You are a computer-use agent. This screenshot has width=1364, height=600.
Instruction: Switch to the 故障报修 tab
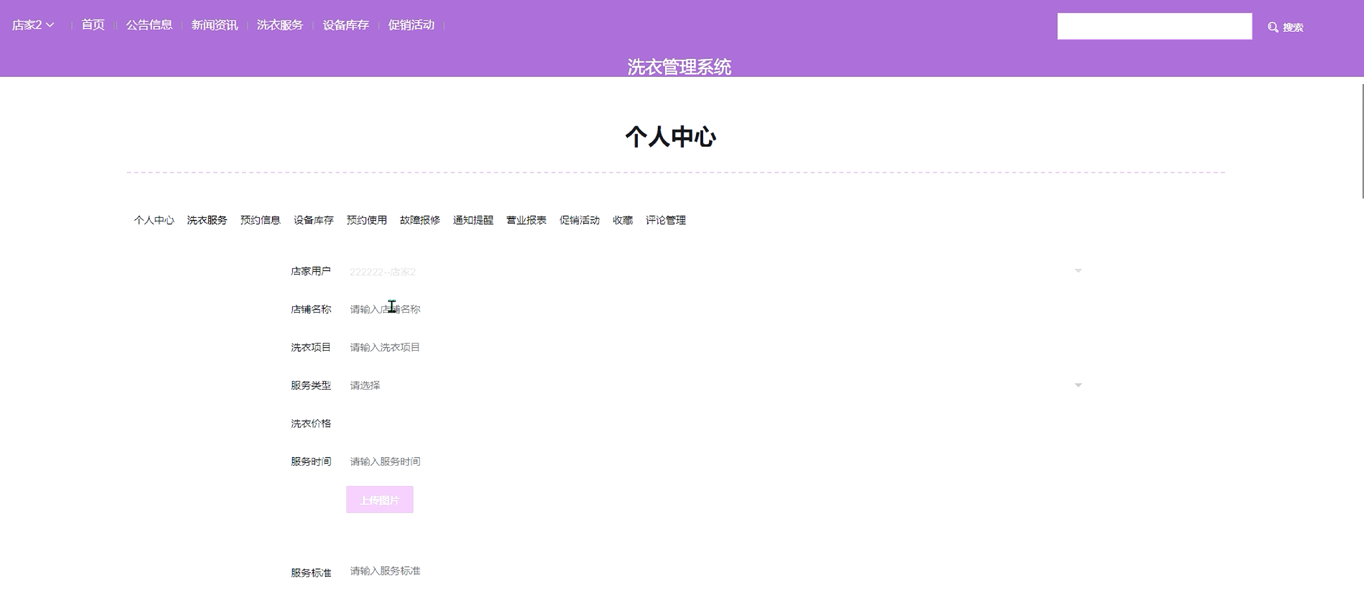[x=419, y=220]
